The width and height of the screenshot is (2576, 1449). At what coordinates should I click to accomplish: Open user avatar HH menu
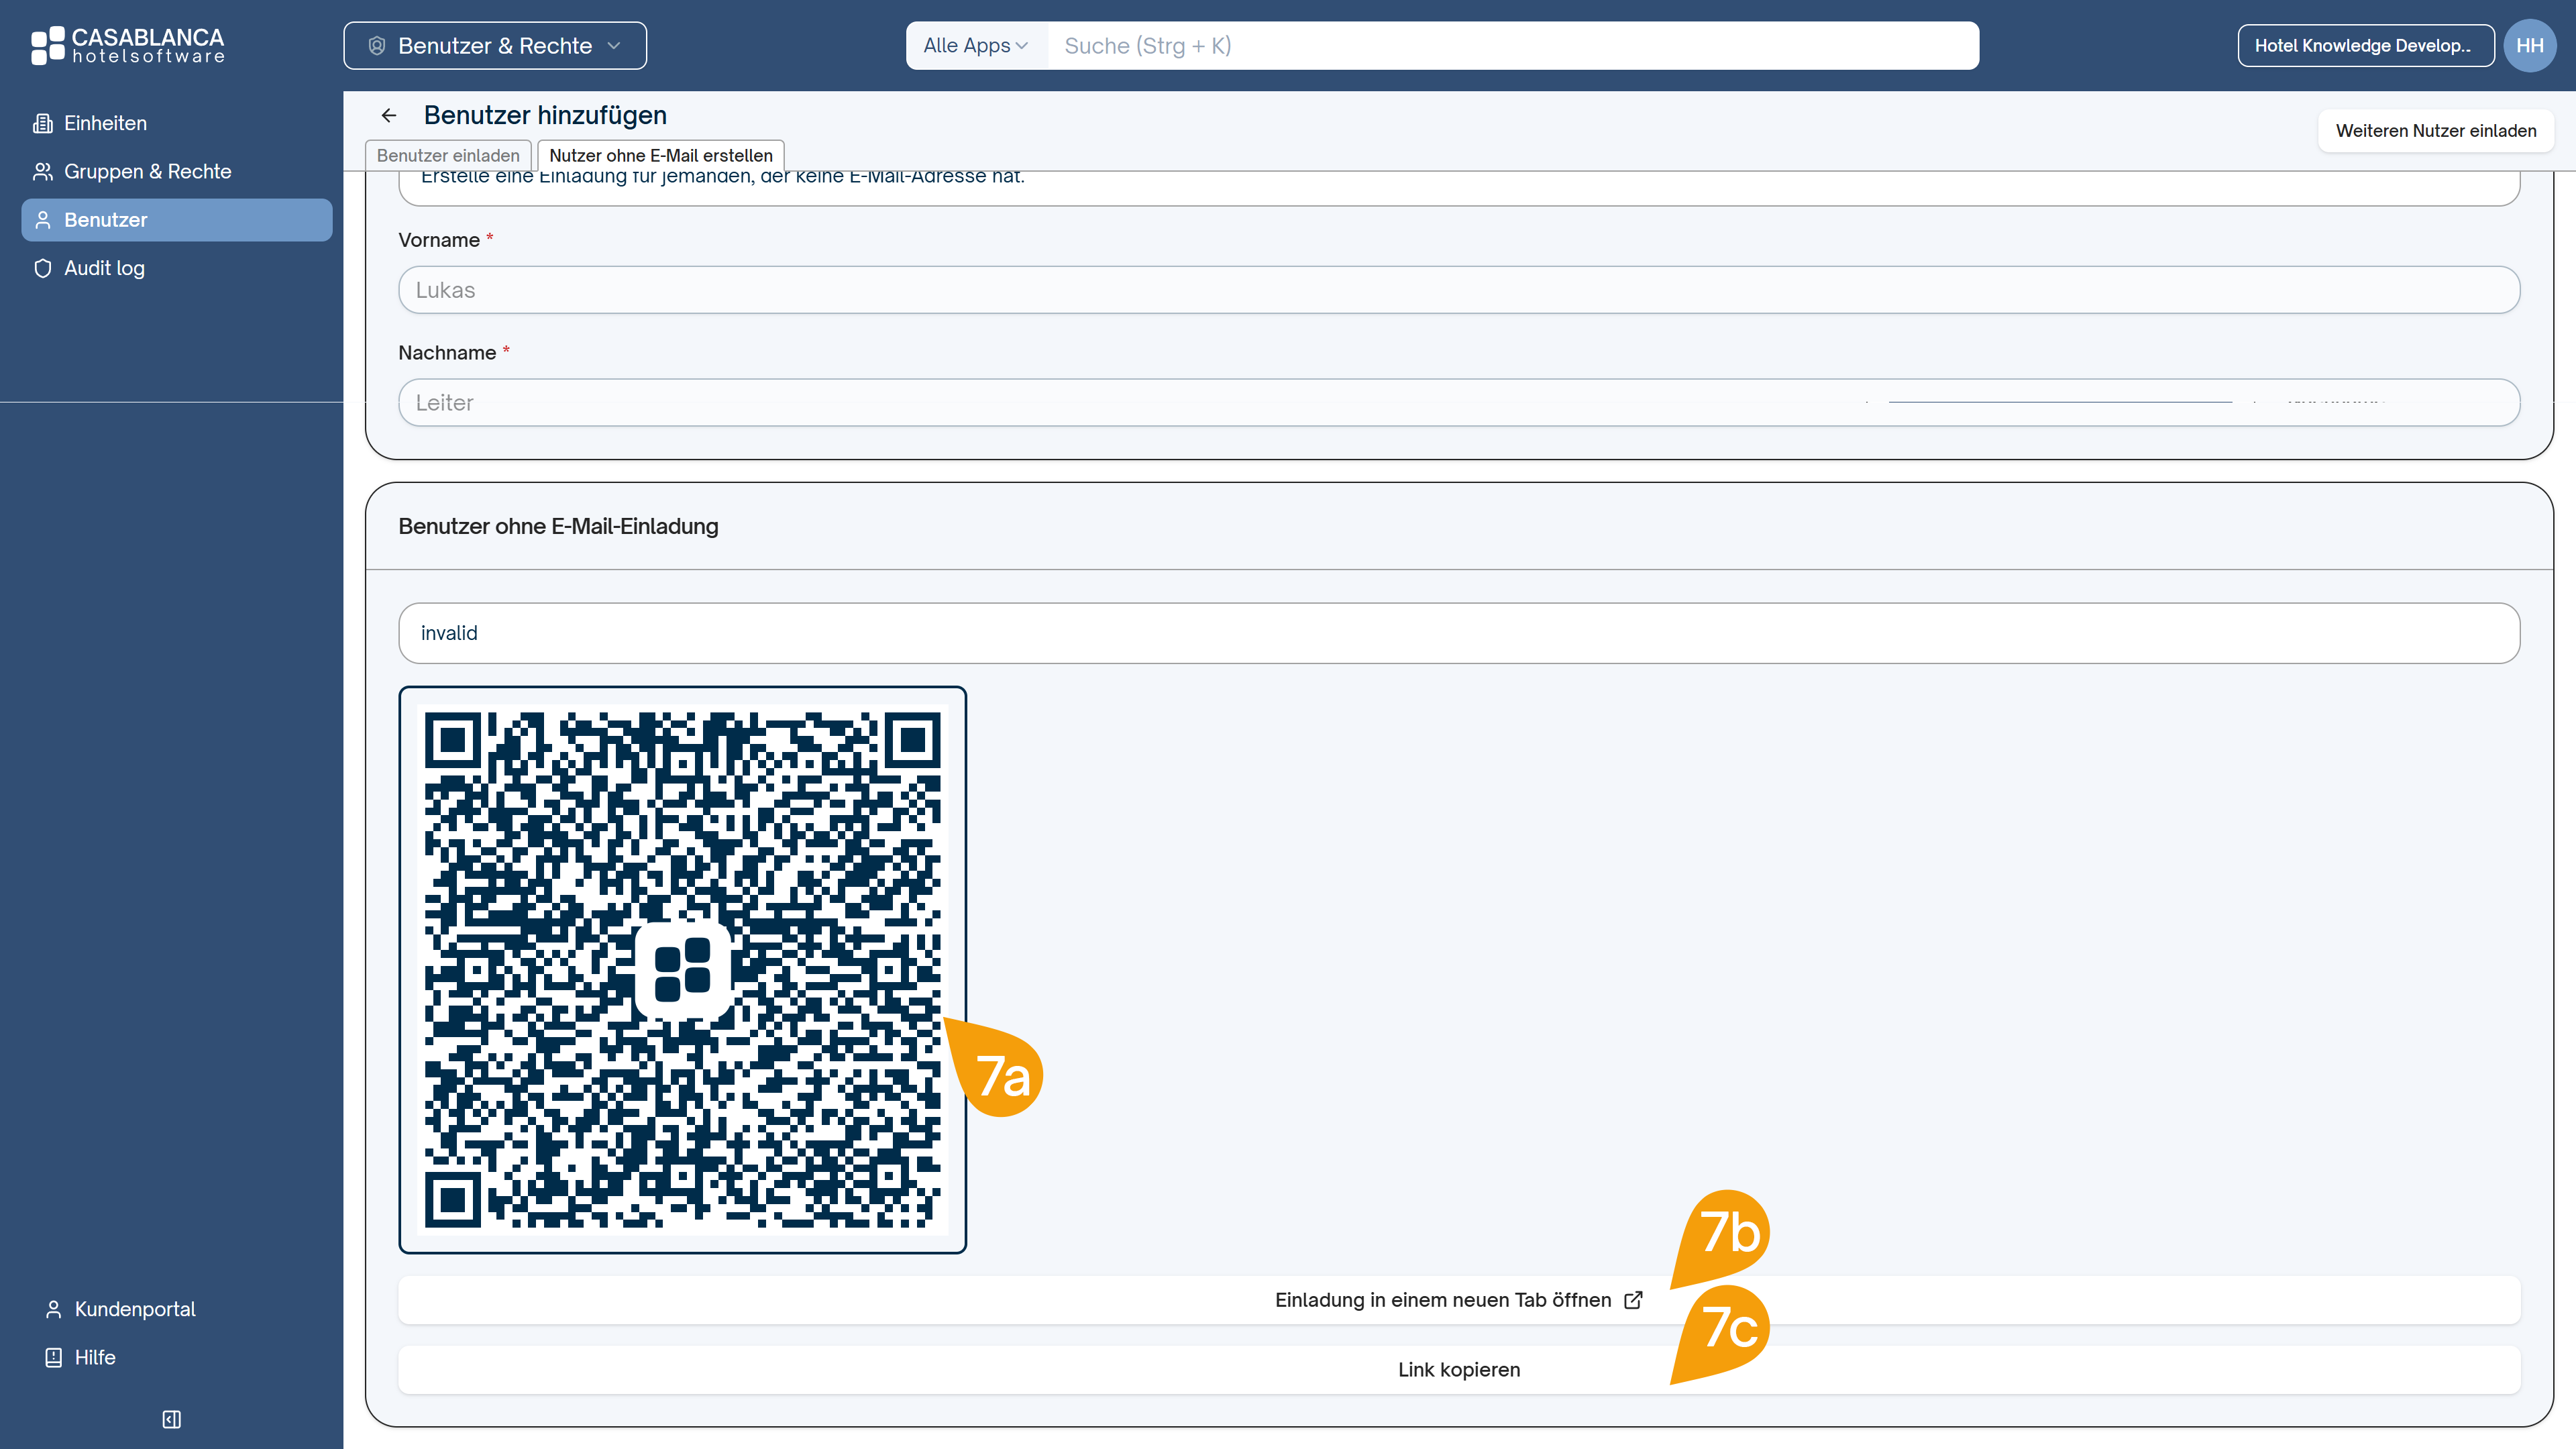[2529, 46]
